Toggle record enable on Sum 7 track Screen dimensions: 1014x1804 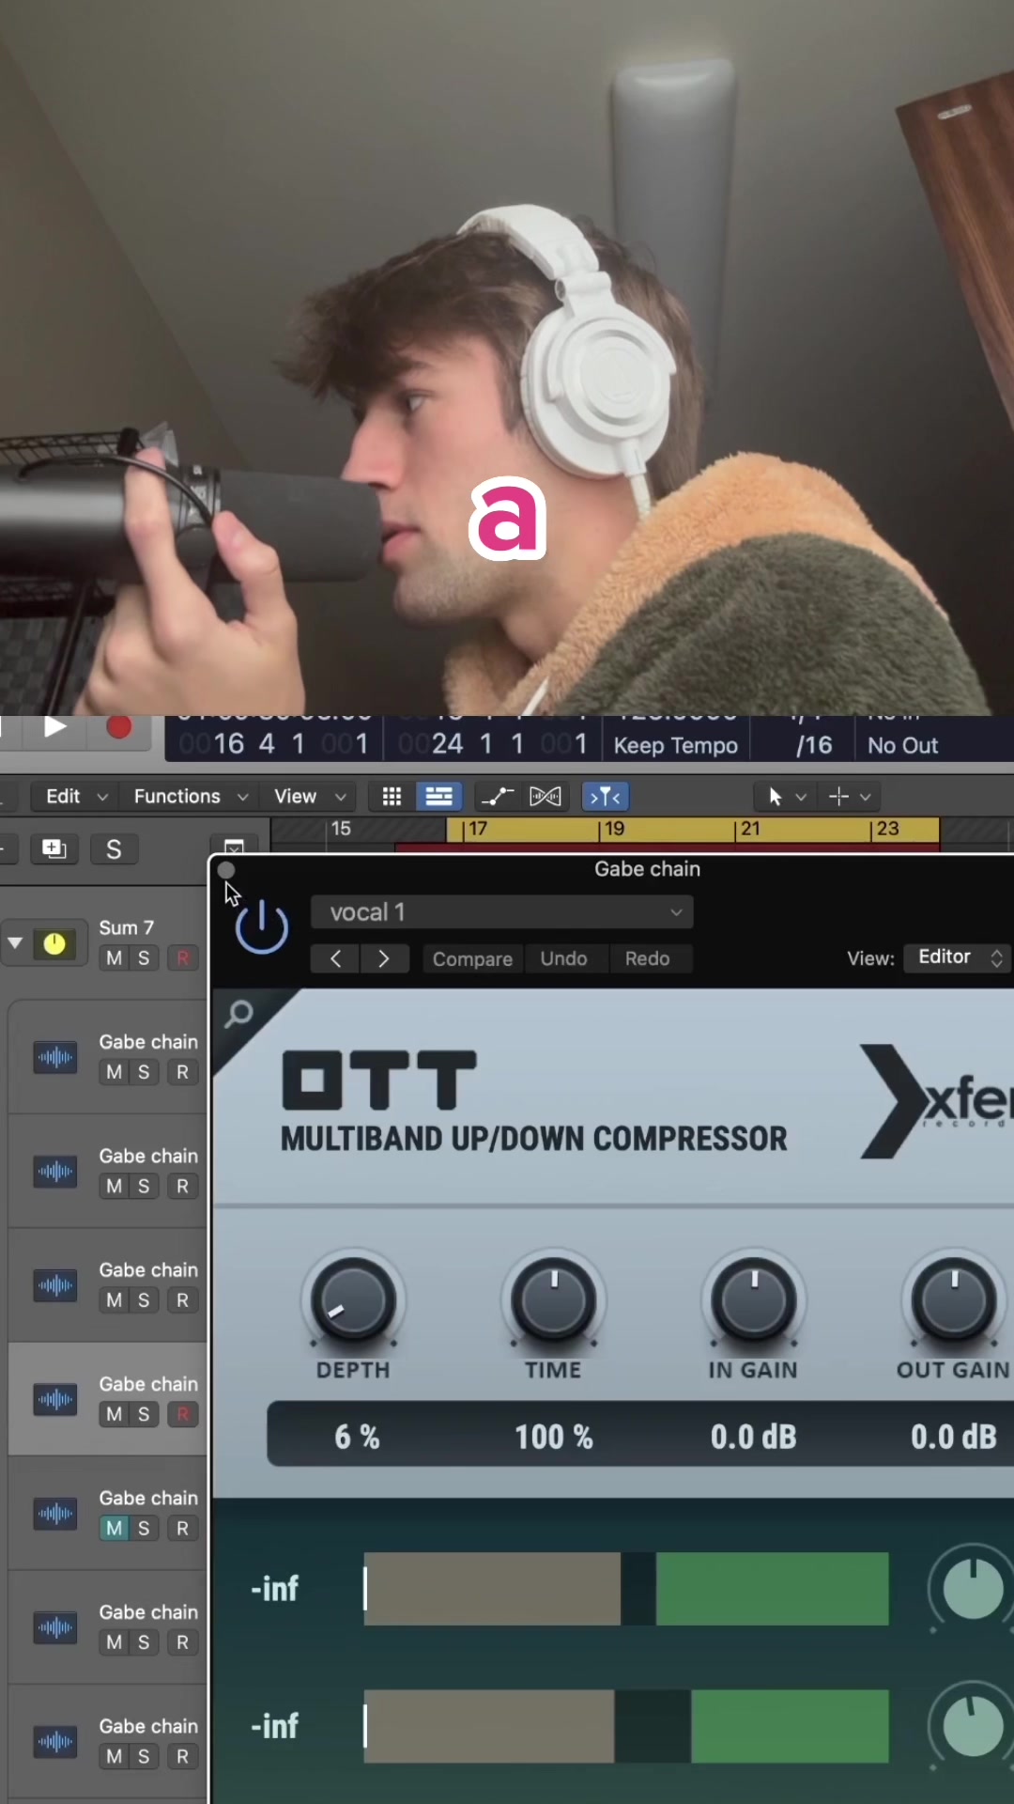pos(182,958)
